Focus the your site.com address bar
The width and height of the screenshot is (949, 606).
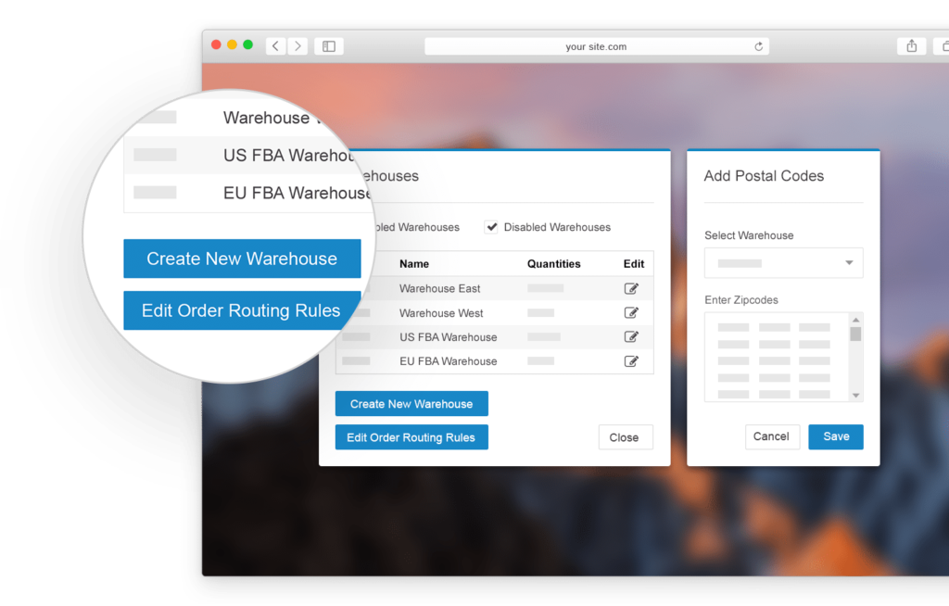[597, 46]
